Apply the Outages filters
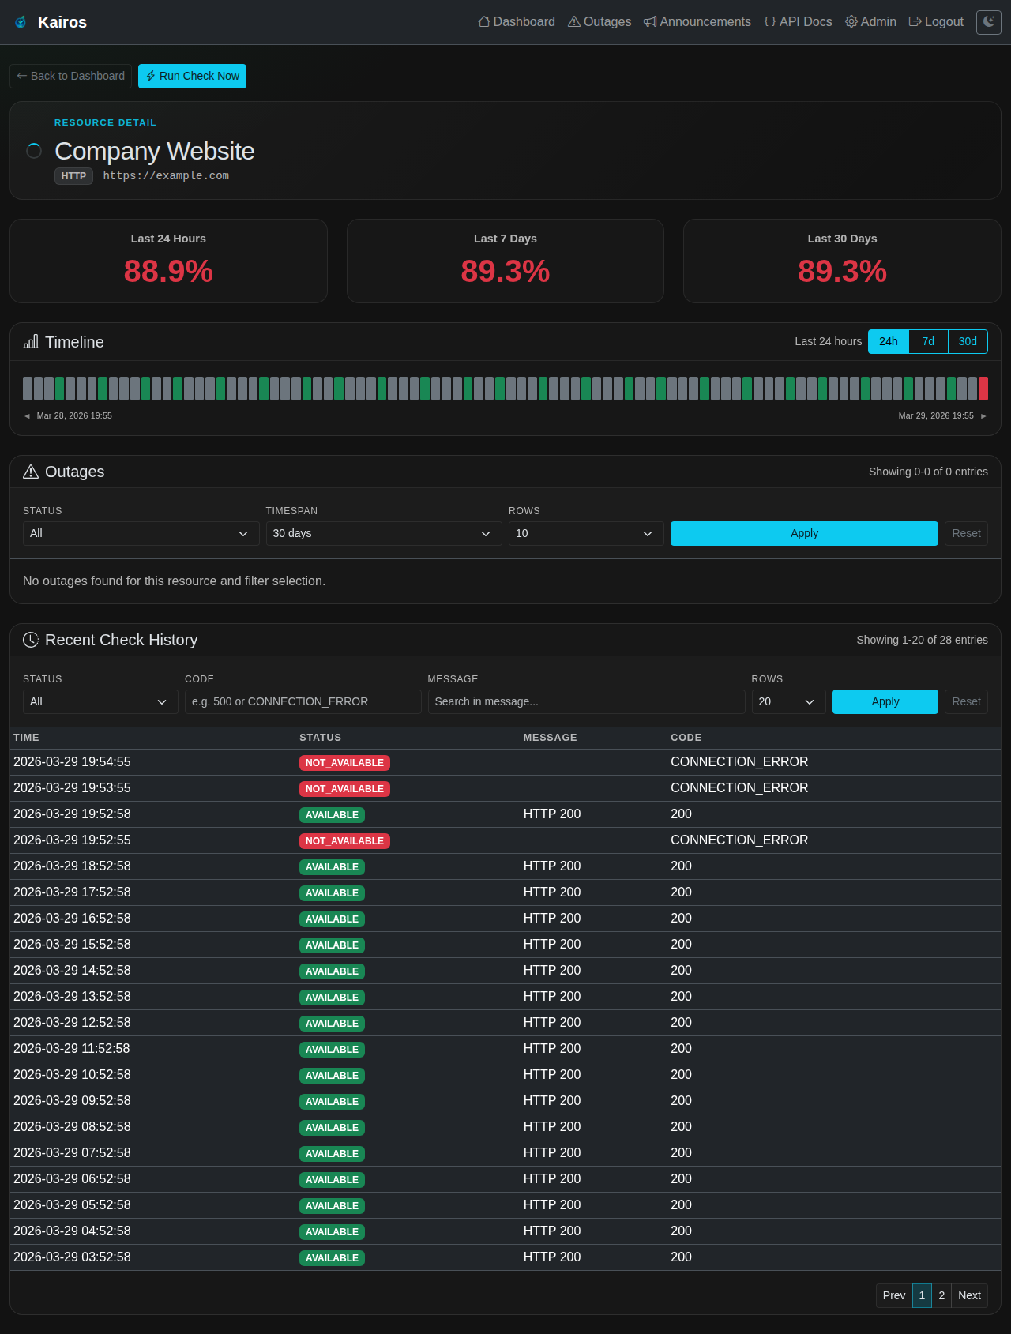Image resolution: width=1011 pixels, height=1334 pixels. click(804, 533)
